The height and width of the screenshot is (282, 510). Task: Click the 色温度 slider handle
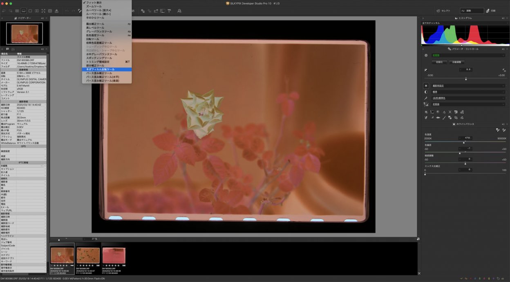point(464,142)
